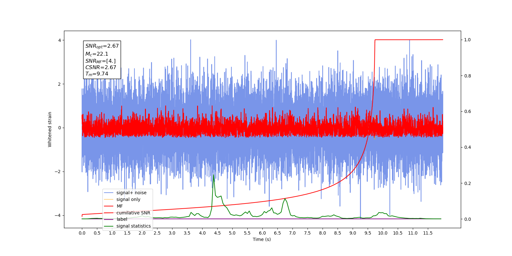
Task: Click the 'signal statistics' legend entry
Action: coord(127,226)
